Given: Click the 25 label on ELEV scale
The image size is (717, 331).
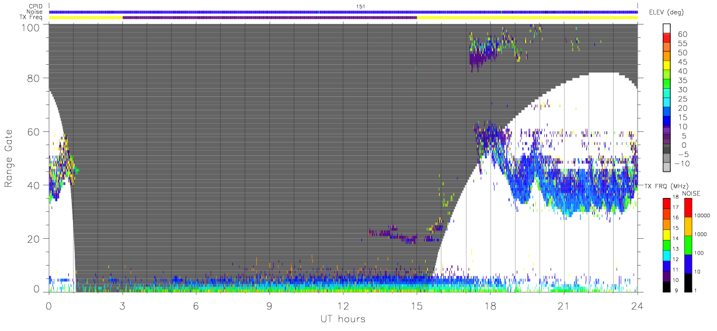Looking at the screenshot, I should (683, 99).
